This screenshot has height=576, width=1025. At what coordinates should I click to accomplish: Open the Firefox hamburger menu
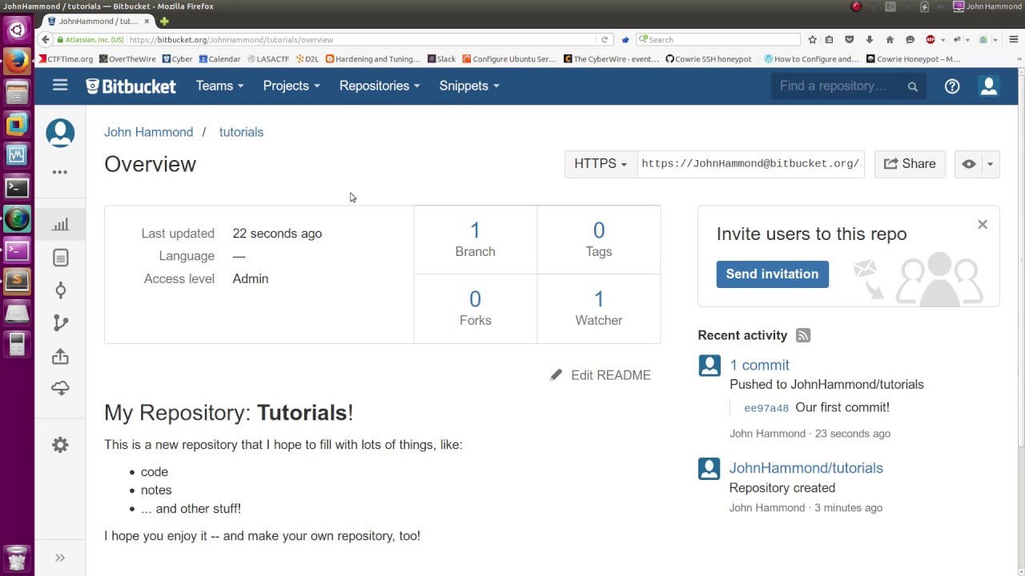point(1014,39)
